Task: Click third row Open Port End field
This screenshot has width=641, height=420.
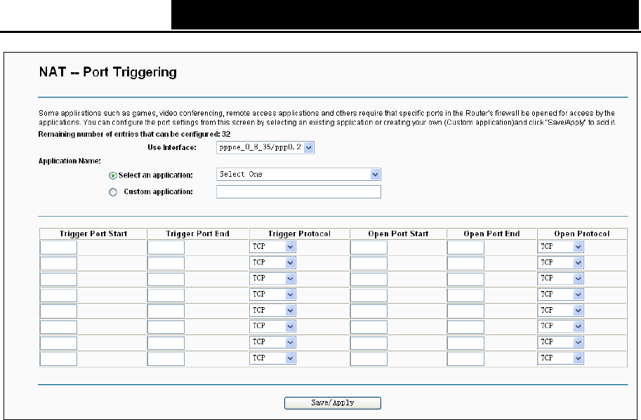Action: (x=465, y=279)
